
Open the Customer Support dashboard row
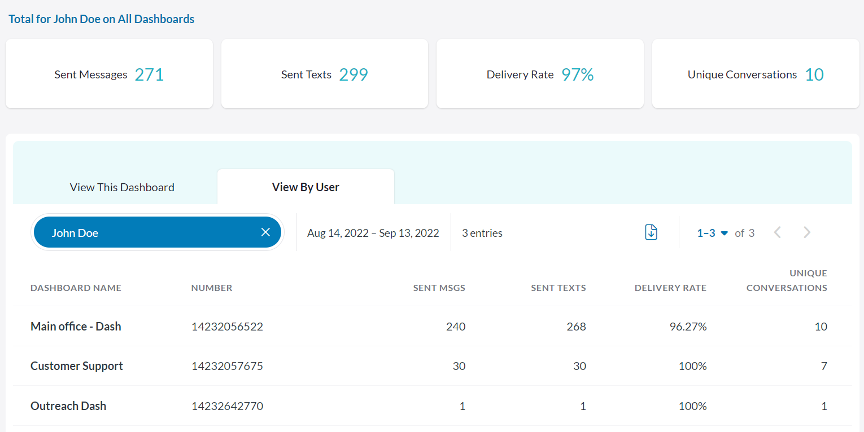[77, 366]
